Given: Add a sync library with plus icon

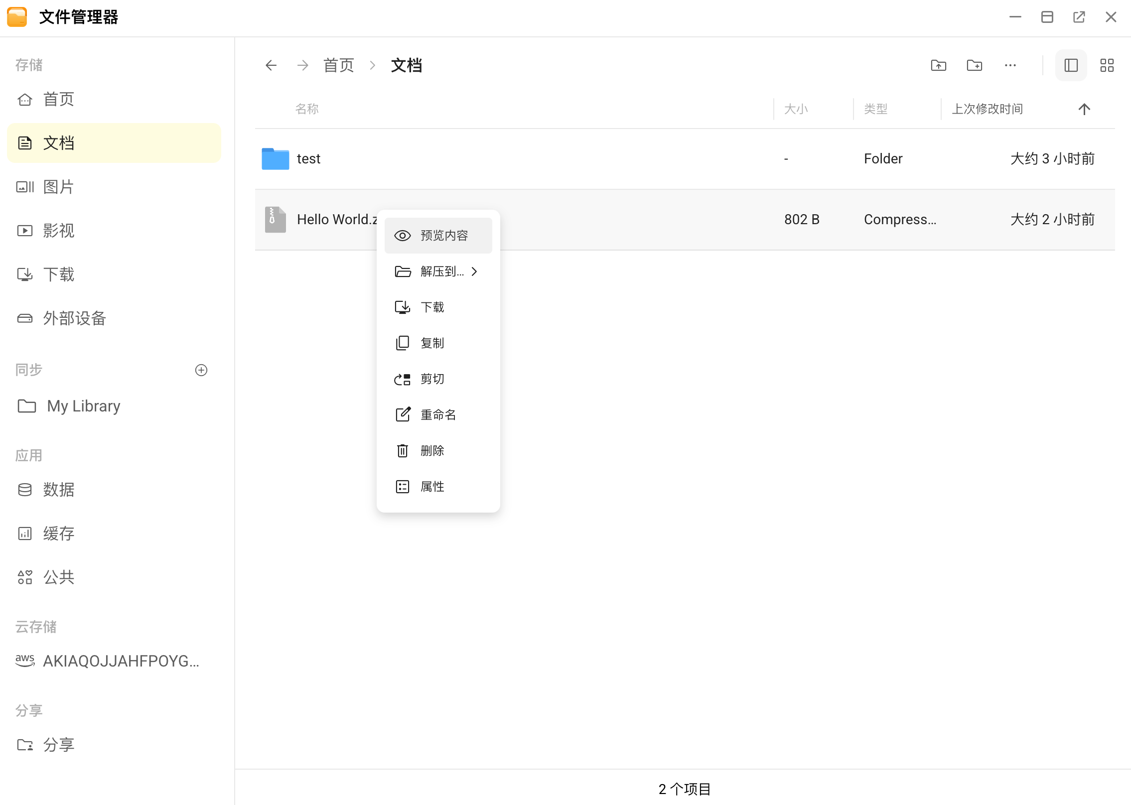Looking at the screenshot, I should point(201,370).
